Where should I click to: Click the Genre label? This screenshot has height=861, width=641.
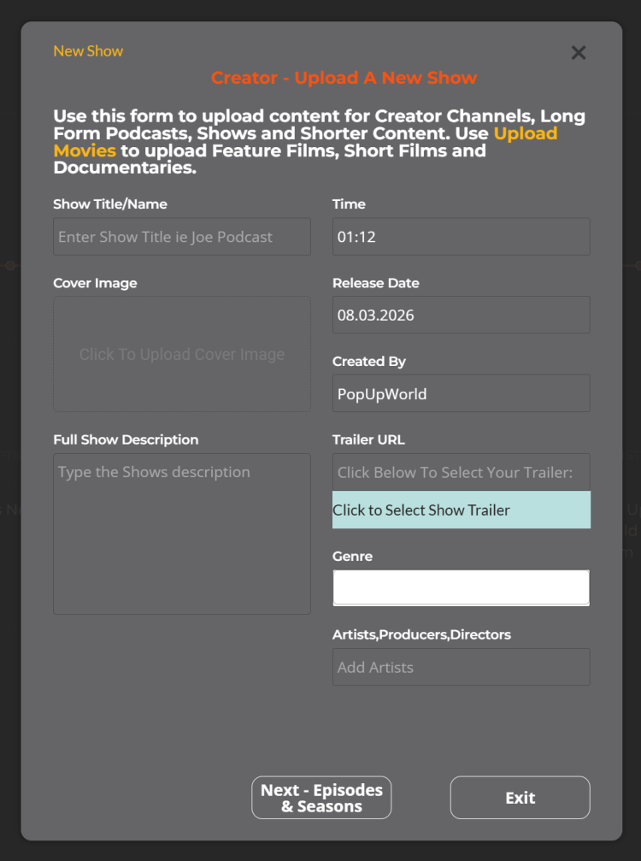coord(352,556)
